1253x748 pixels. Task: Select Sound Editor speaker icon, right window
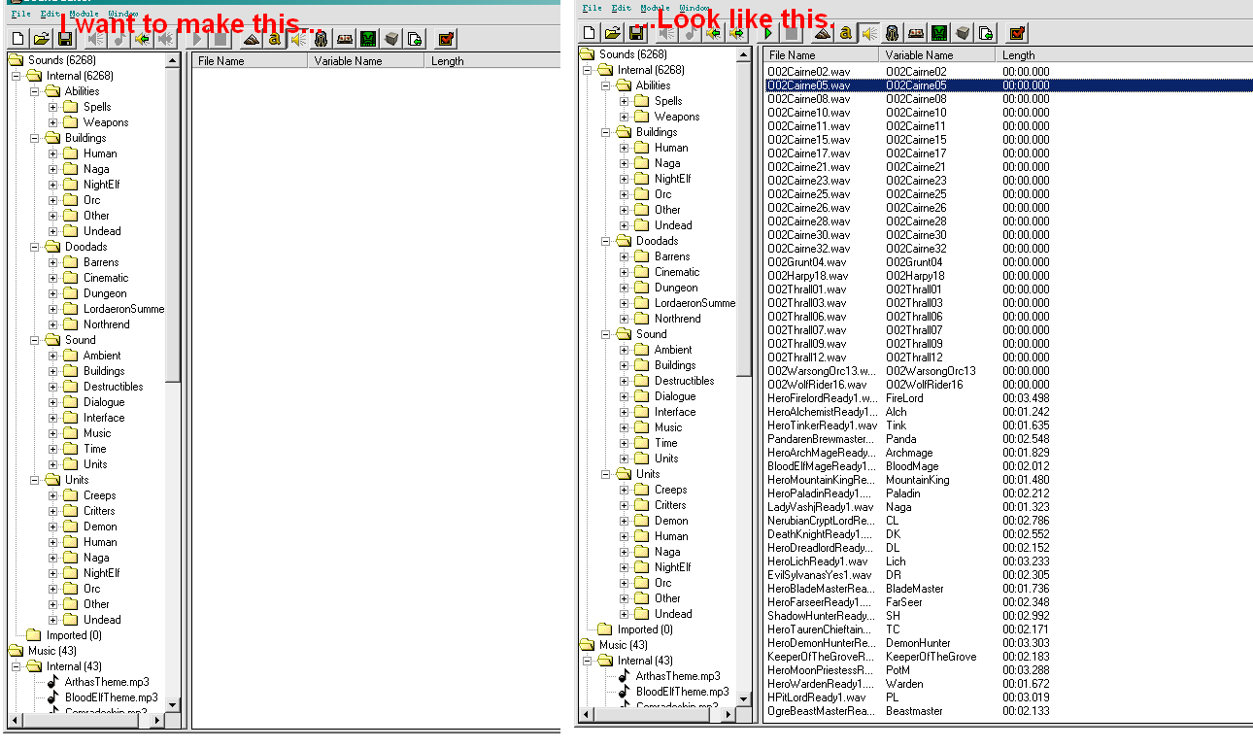coord(868,33)
